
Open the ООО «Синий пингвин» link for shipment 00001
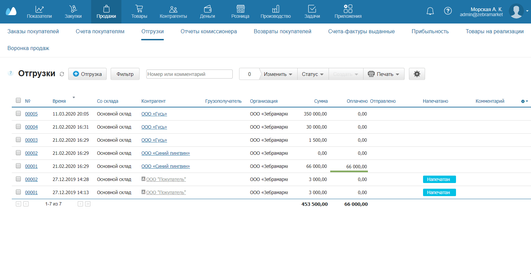165,166
